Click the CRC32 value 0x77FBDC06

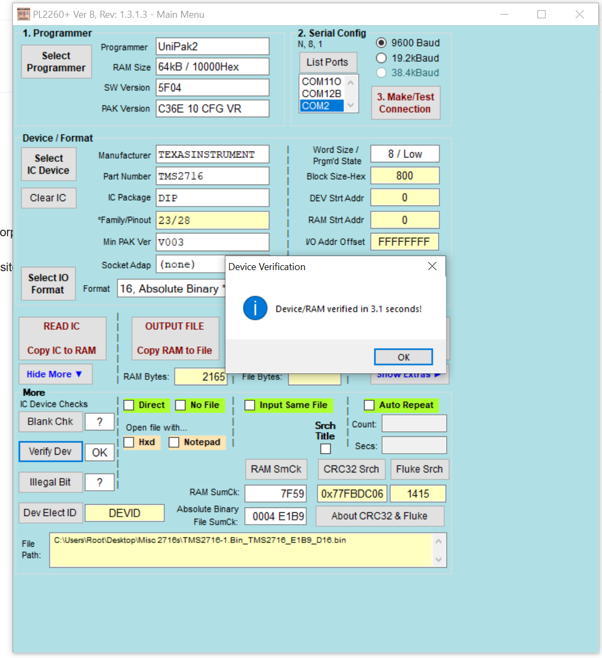(352, 493)
